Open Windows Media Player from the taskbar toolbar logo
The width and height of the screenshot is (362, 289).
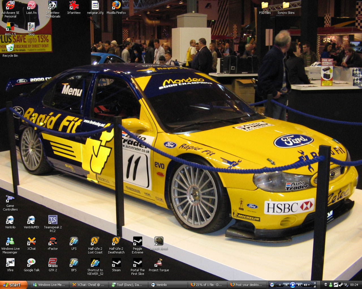[272, 285]
